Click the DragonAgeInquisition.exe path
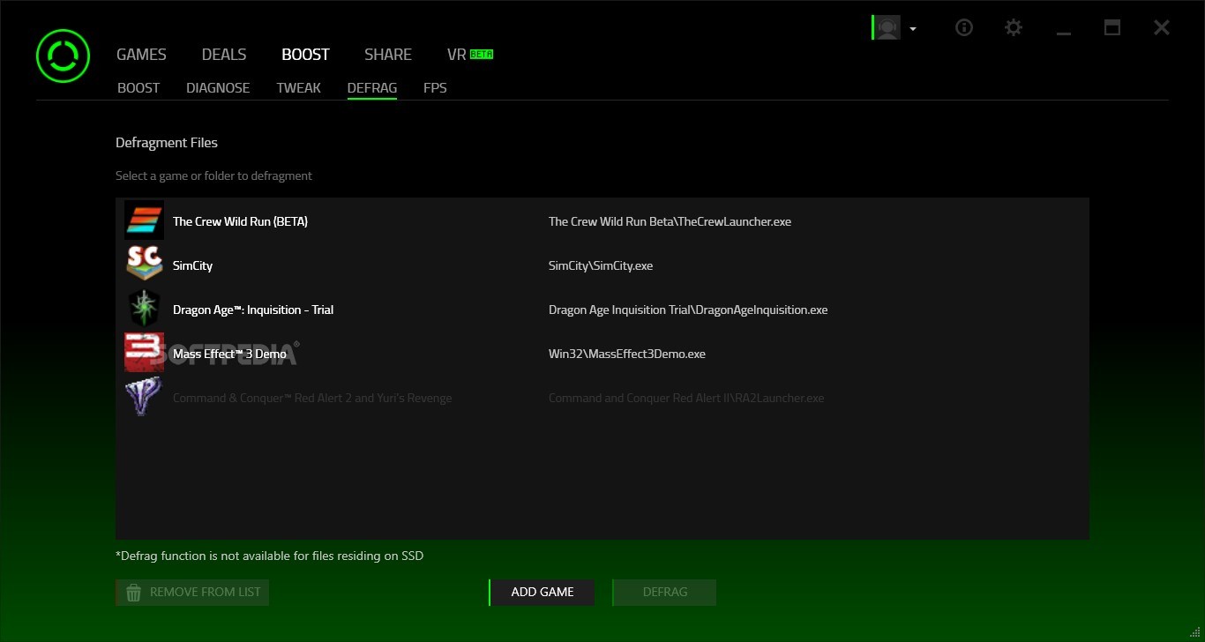This screenshot has height=642, width=1205. coord(688,310)
